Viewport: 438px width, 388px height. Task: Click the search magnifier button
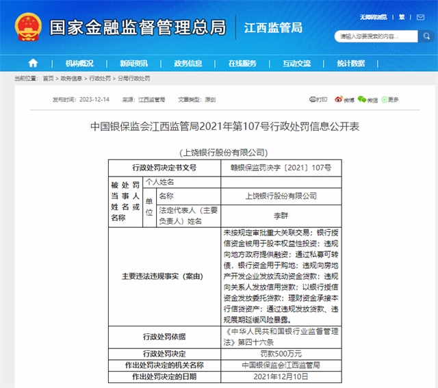coord(426,36)
